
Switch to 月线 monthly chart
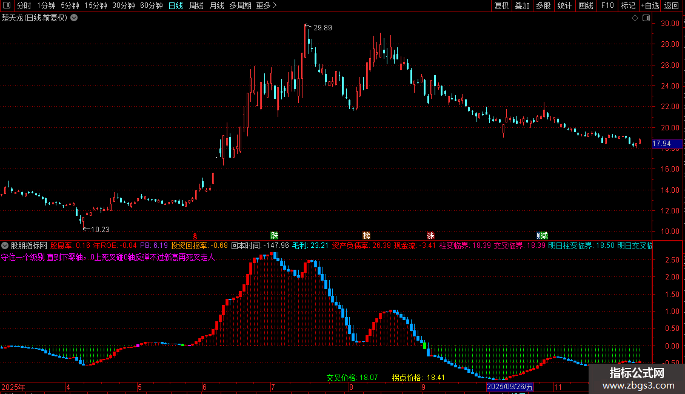(x=216, y=5)
